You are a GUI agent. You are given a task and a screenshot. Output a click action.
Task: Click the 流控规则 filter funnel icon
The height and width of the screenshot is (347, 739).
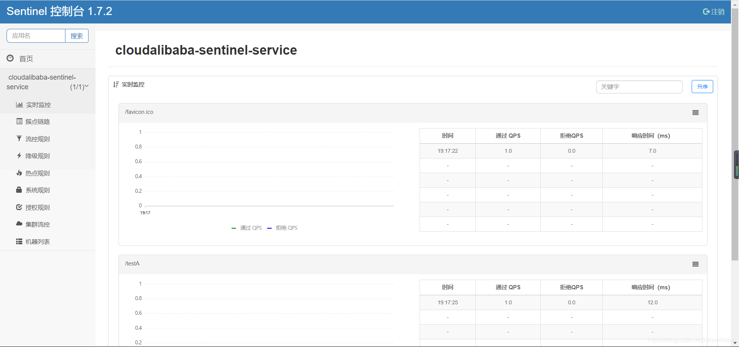click(19, 138)
